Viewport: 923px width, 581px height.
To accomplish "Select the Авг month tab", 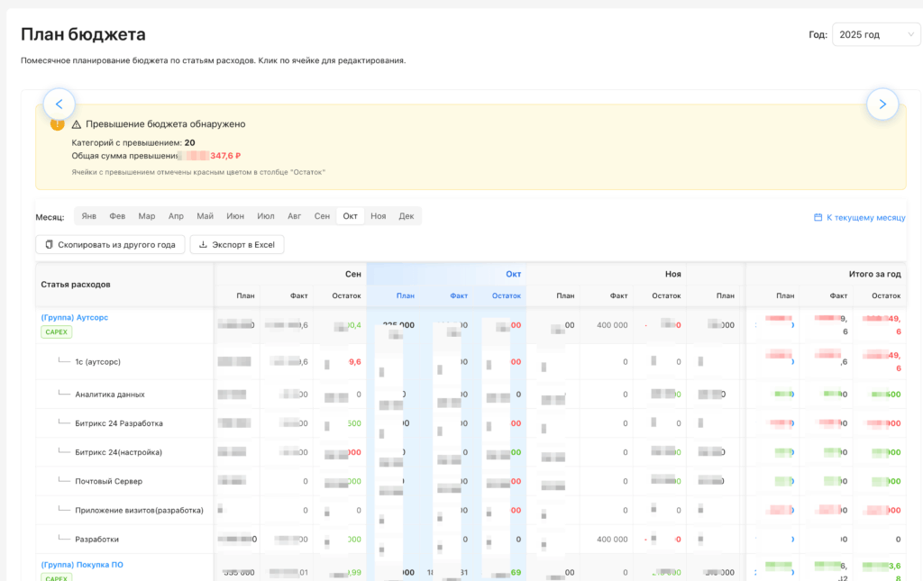I will click(295, 216).
